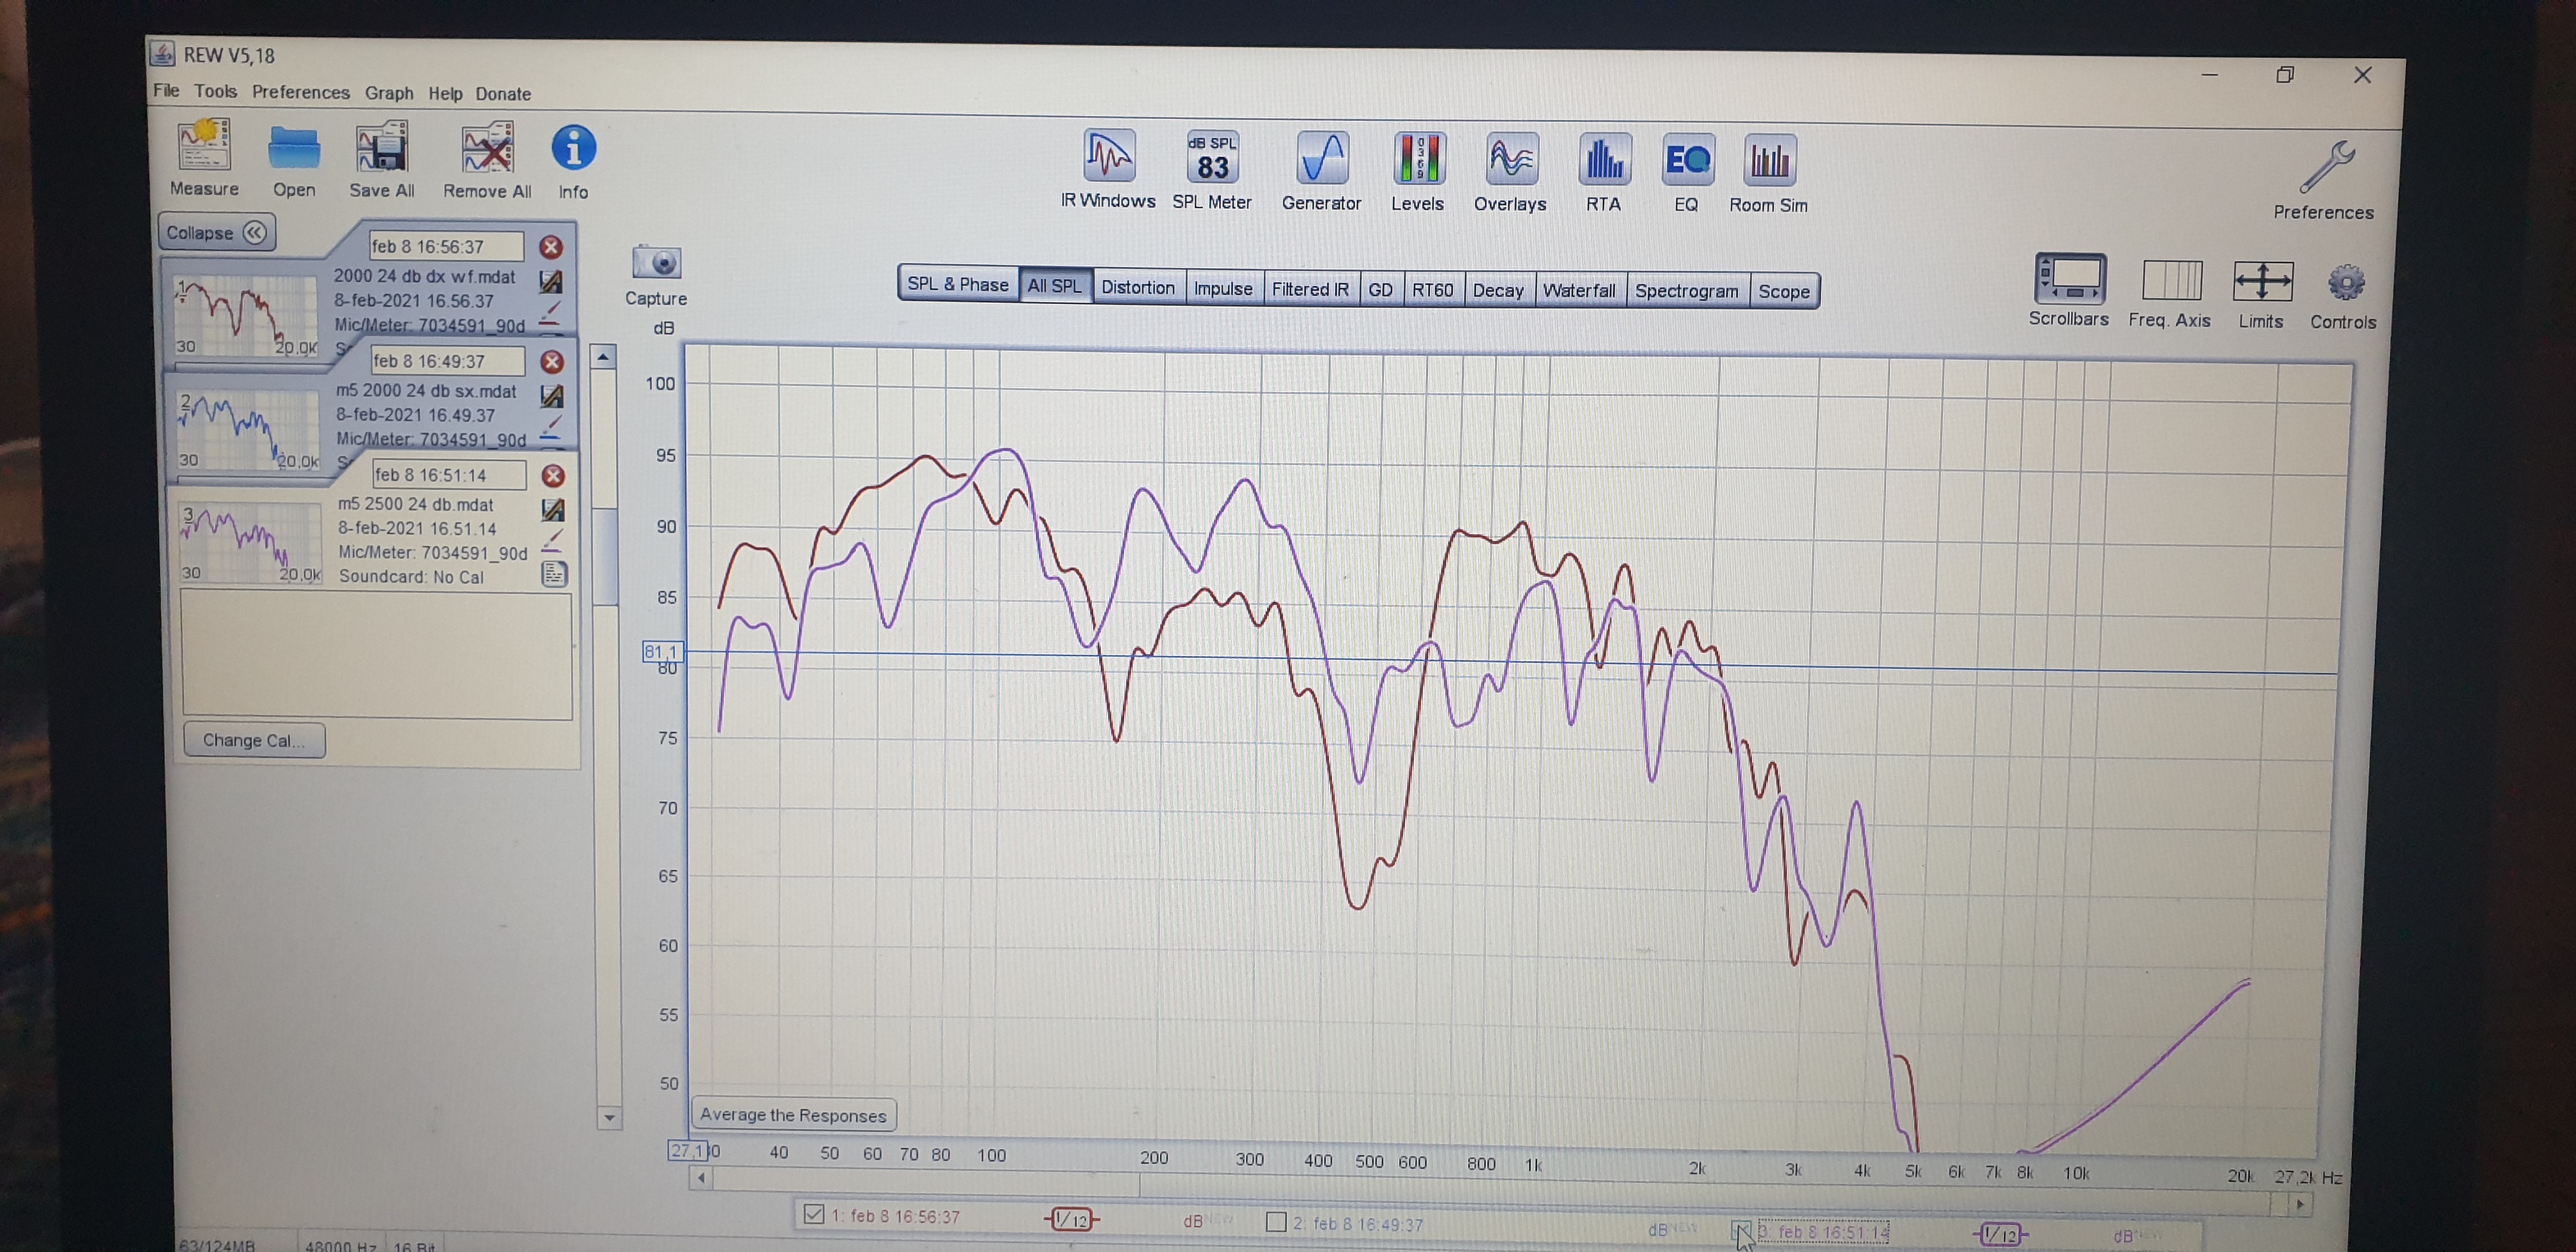This screenshot has height=1252, width=2576.
Task: Collapse the measurements panel
Action: point(216,233)
